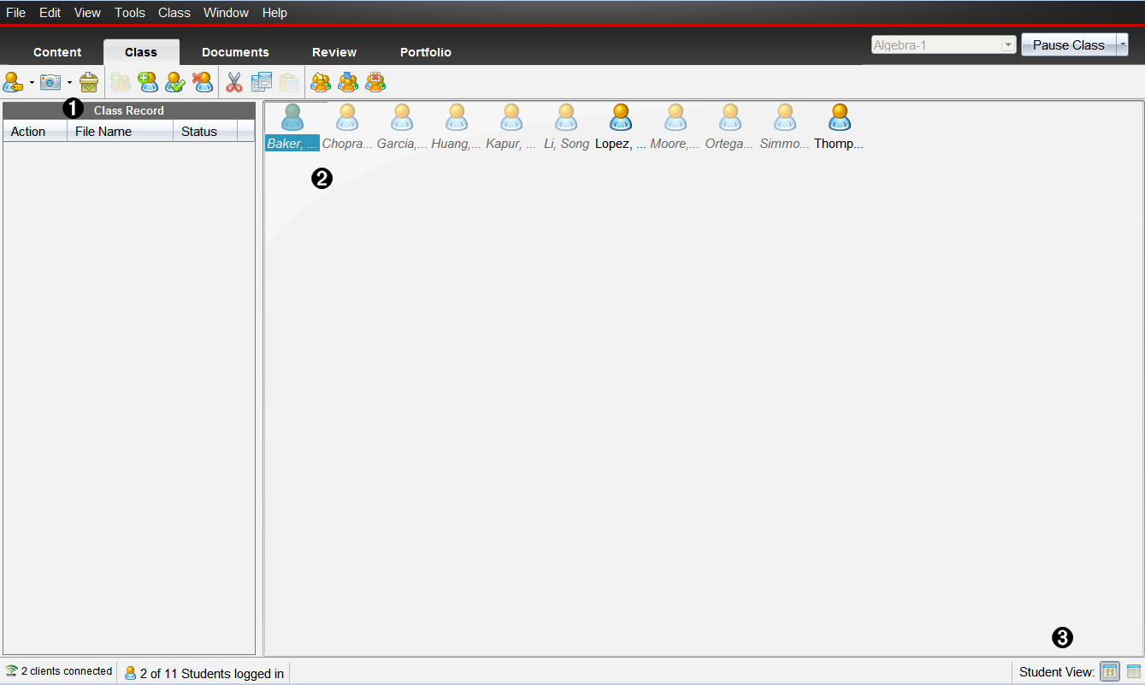The height and width of the screenshot is (685, 1145).
Task: Open the Algebra-1 class dropdown
Action: pyautogui.click(x=1008, y=45)
